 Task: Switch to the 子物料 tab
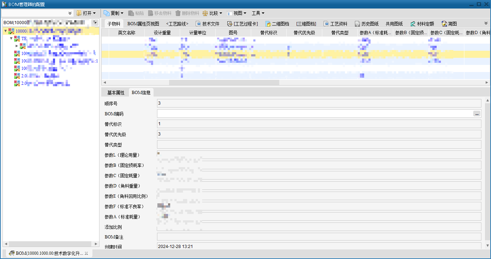tap(114, 24)
